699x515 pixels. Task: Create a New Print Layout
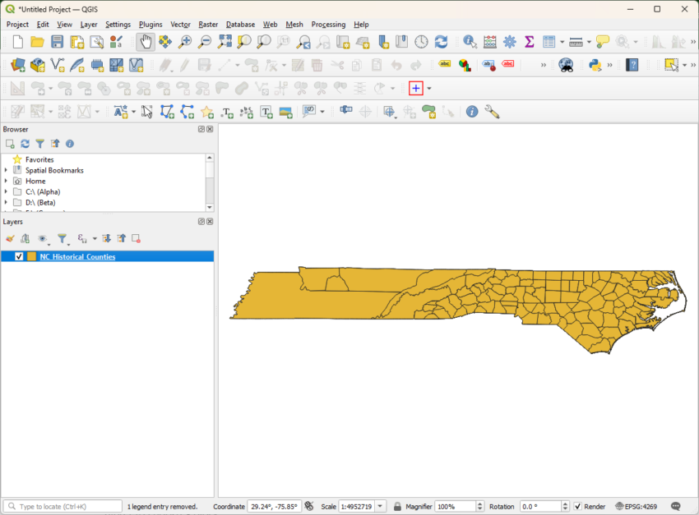point(76,42)
